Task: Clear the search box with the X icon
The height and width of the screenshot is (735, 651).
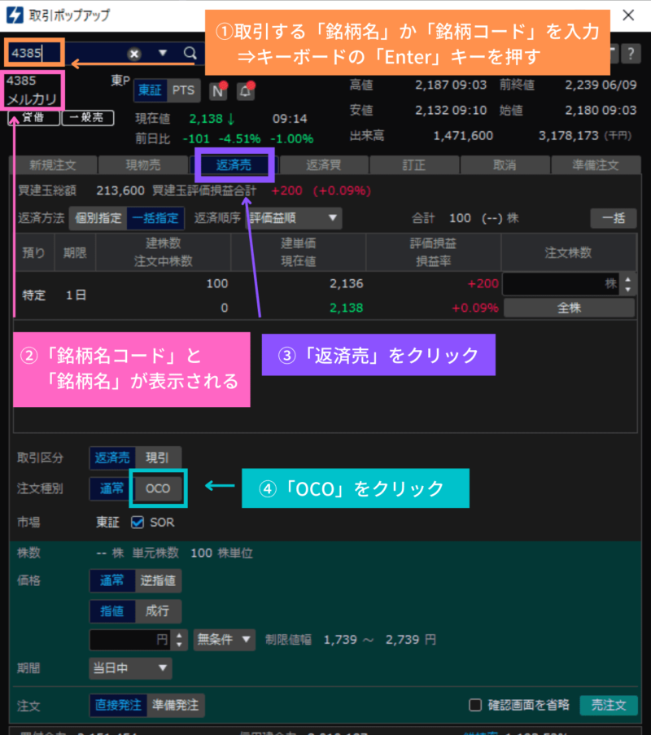Action: 133,53
